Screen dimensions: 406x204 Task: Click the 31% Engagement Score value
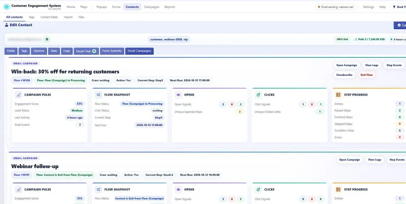80,198
